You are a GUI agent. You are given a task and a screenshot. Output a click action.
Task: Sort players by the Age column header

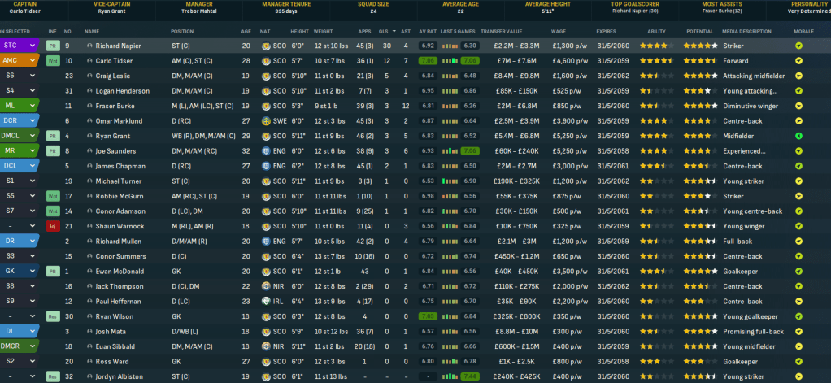[x=246, y=31]
